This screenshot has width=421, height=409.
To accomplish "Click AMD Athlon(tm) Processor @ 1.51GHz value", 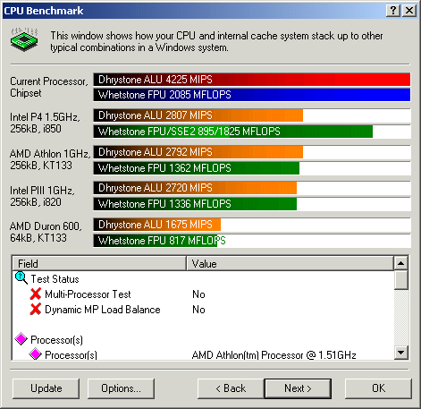I will click(x=274, y=355).
